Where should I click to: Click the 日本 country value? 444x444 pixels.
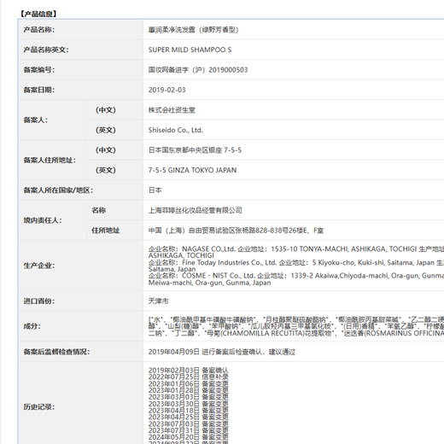pyautogui.click(x=155, y=190)
